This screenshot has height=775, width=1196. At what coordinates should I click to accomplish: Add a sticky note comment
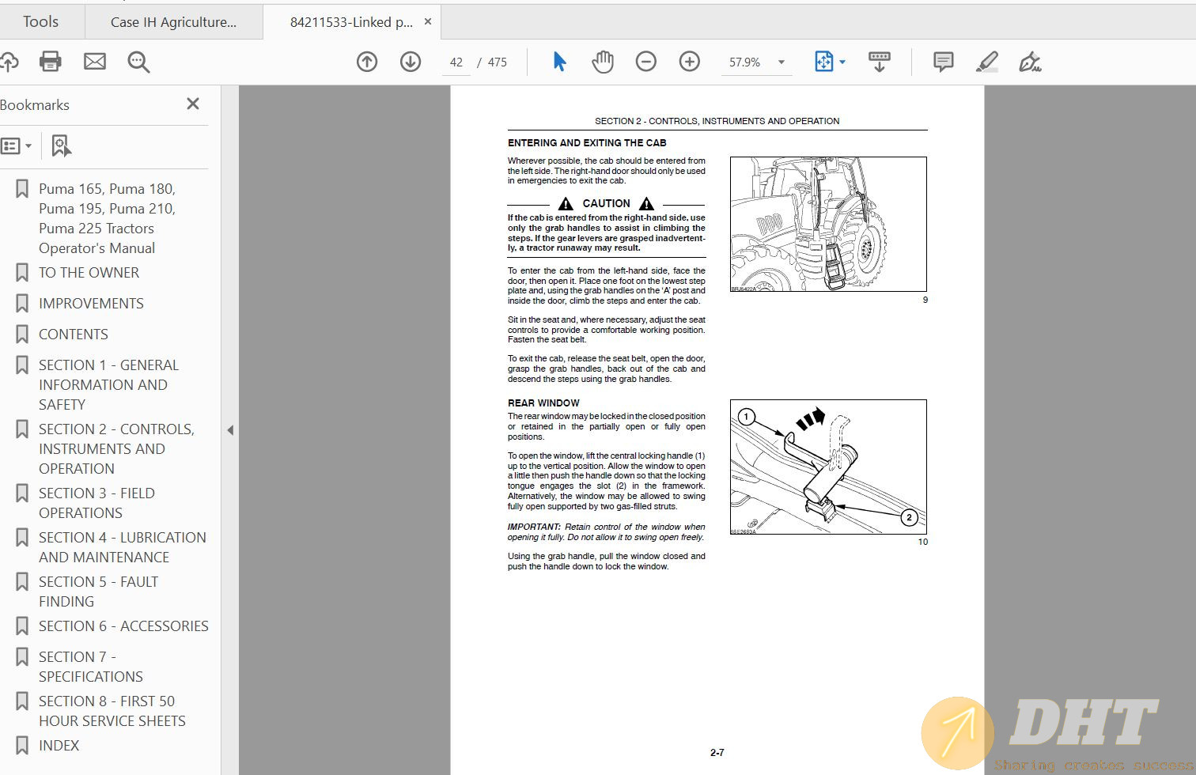coord(943,62)
